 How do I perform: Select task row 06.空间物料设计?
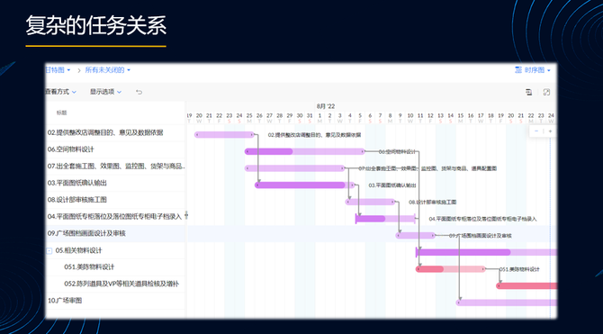click(115, 149)
